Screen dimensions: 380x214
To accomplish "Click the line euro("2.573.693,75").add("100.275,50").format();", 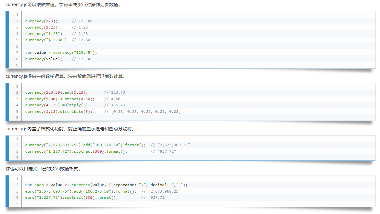I will pos(81,191).
